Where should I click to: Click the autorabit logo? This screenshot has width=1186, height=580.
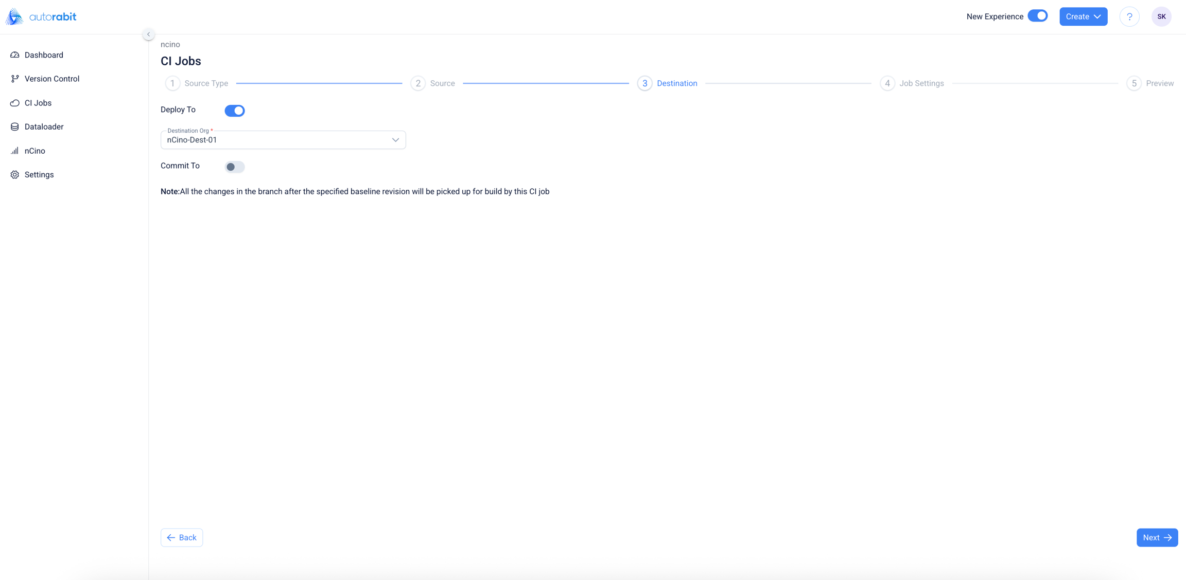pos(41,16)
